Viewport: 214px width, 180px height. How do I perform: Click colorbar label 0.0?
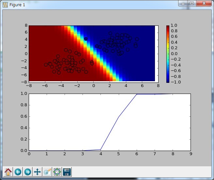point(174,54)
